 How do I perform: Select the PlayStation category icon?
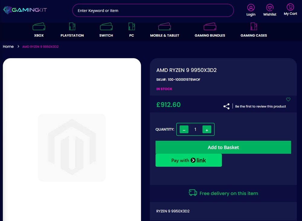tap(72, 27)
